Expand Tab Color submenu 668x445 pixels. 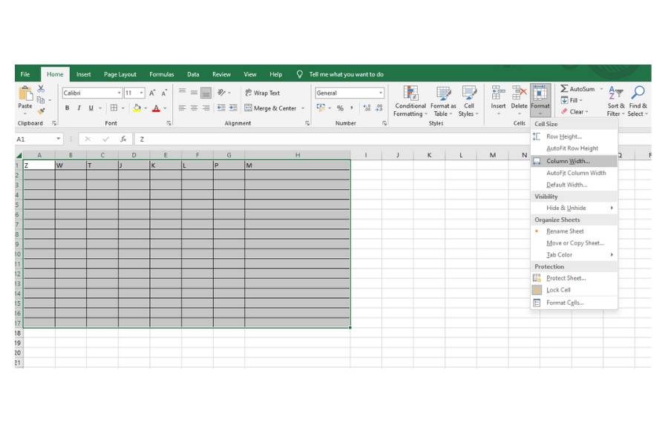[574, 254]
